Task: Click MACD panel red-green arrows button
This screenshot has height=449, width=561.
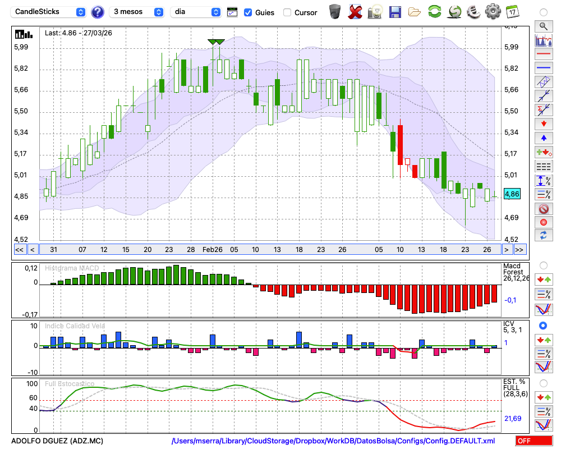Action: [x=544, y=280]
